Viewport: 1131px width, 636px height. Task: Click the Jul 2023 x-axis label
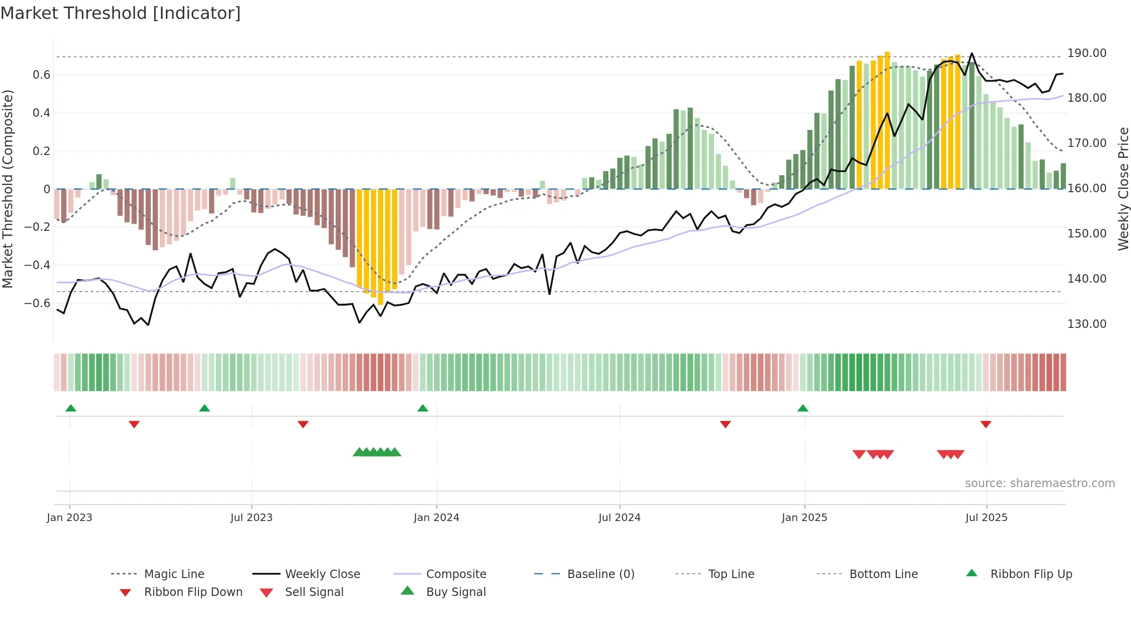point(252,517)
